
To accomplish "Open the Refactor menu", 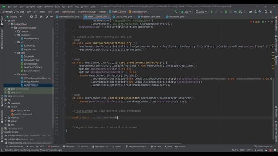I will point(48,6).
